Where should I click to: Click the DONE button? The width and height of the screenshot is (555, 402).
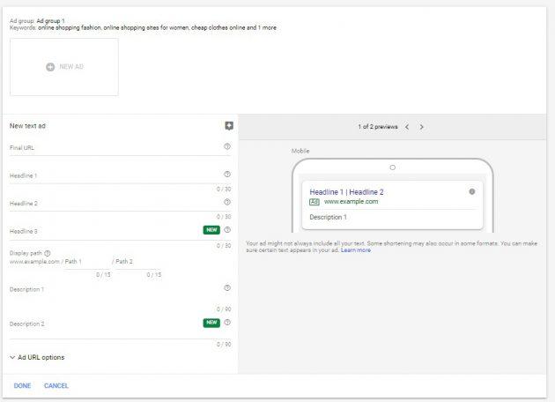pyautogui.click(x=22, y=386)
